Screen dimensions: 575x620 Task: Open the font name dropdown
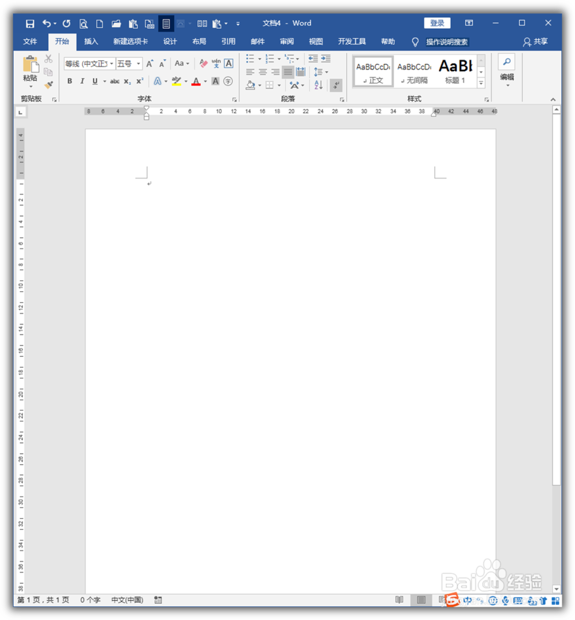pyautogui.click(x=112, y=63)
